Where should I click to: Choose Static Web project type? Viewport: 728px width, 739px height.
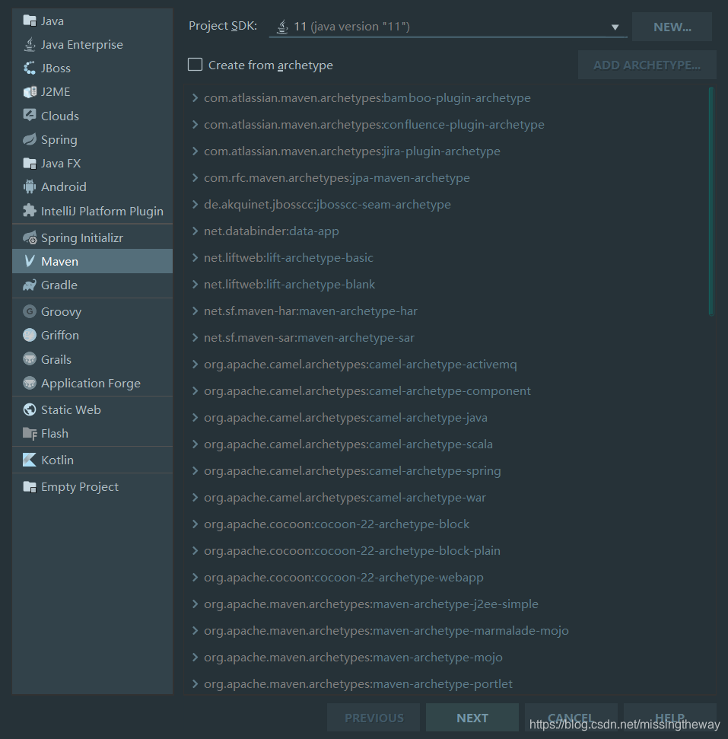coord(92,409)
